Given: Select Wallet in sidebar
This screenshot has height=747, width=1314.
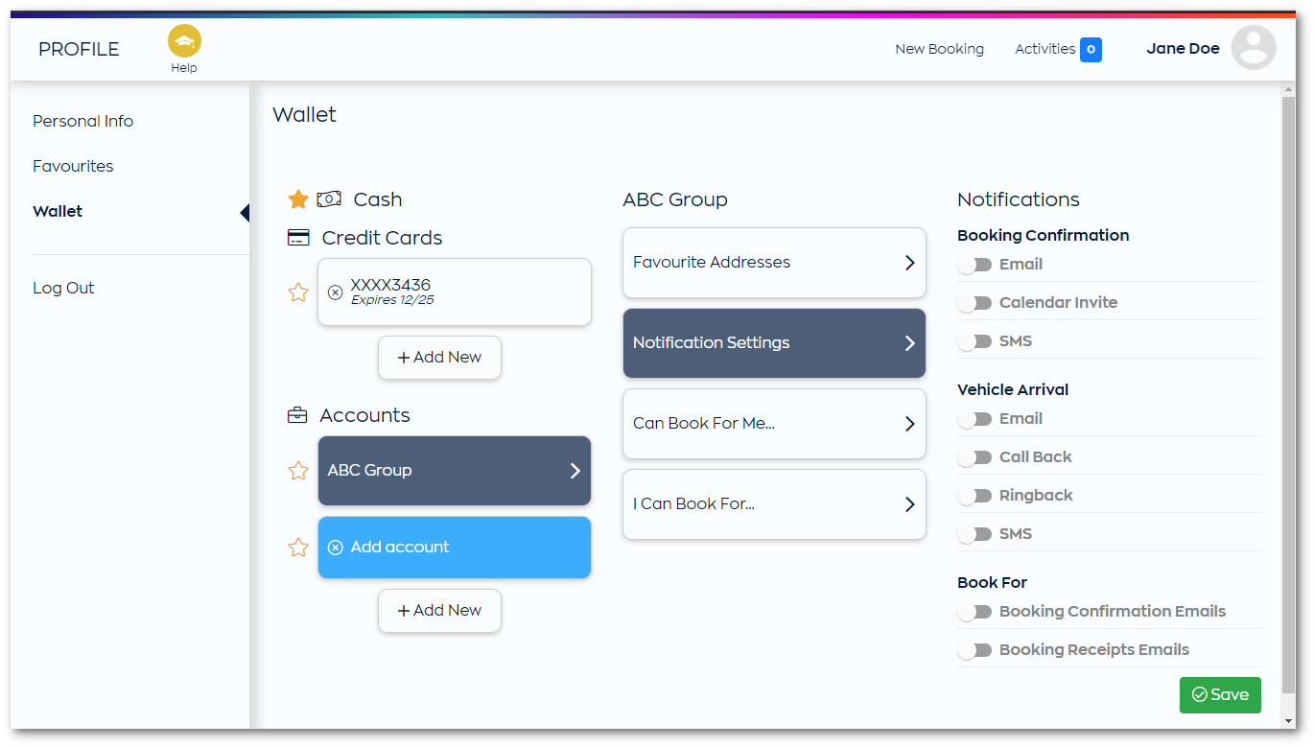Looking at the screenshot, I should pos(58,211).
